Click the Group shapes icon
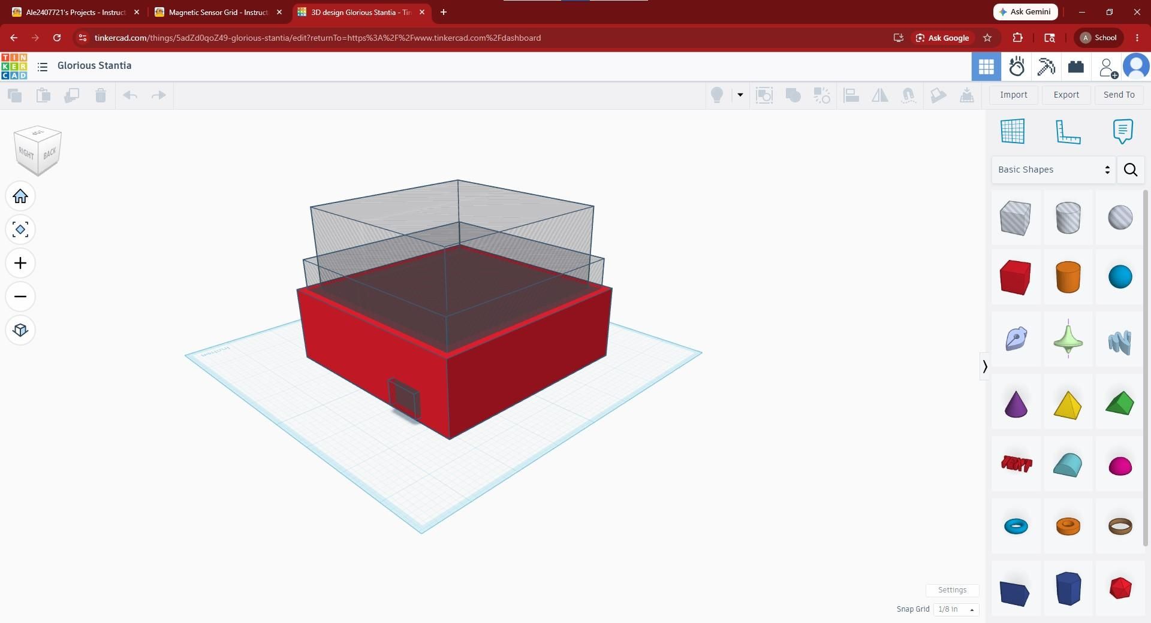The width and height of the screenshot is (1151, 623). tap(793, 95)
